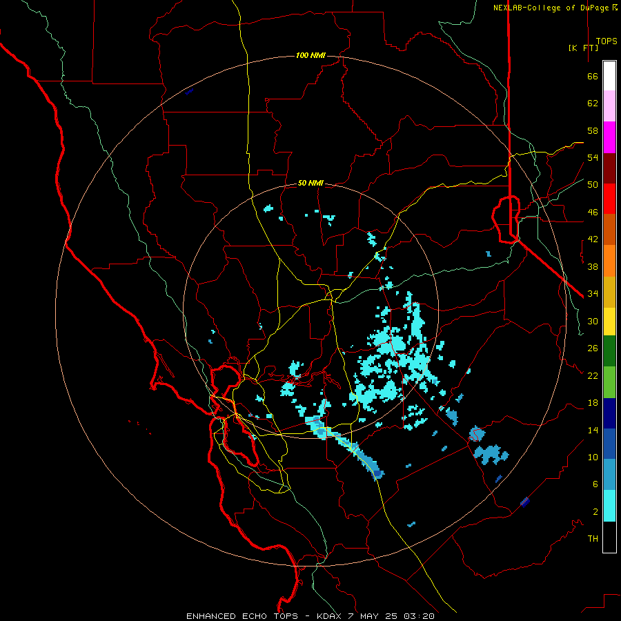Click the '54' legend value
Screen dimensions: 621x621
click(x=593, y=157)
